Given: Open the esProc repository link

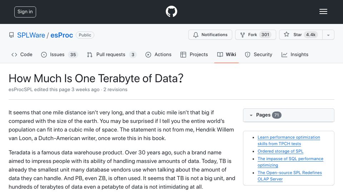Looking at the screenshot, I should pyautogui.click(x=62, y=35).
